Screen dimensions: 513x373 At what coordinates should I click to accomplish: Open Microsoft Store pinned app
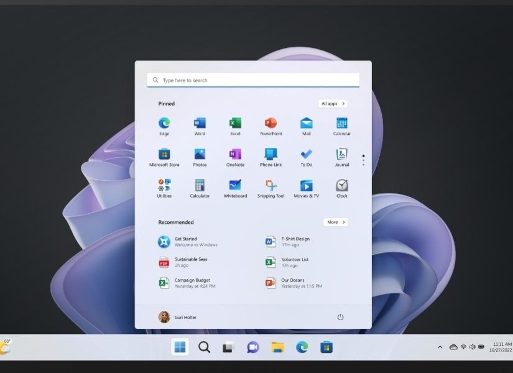click(164, 157)
